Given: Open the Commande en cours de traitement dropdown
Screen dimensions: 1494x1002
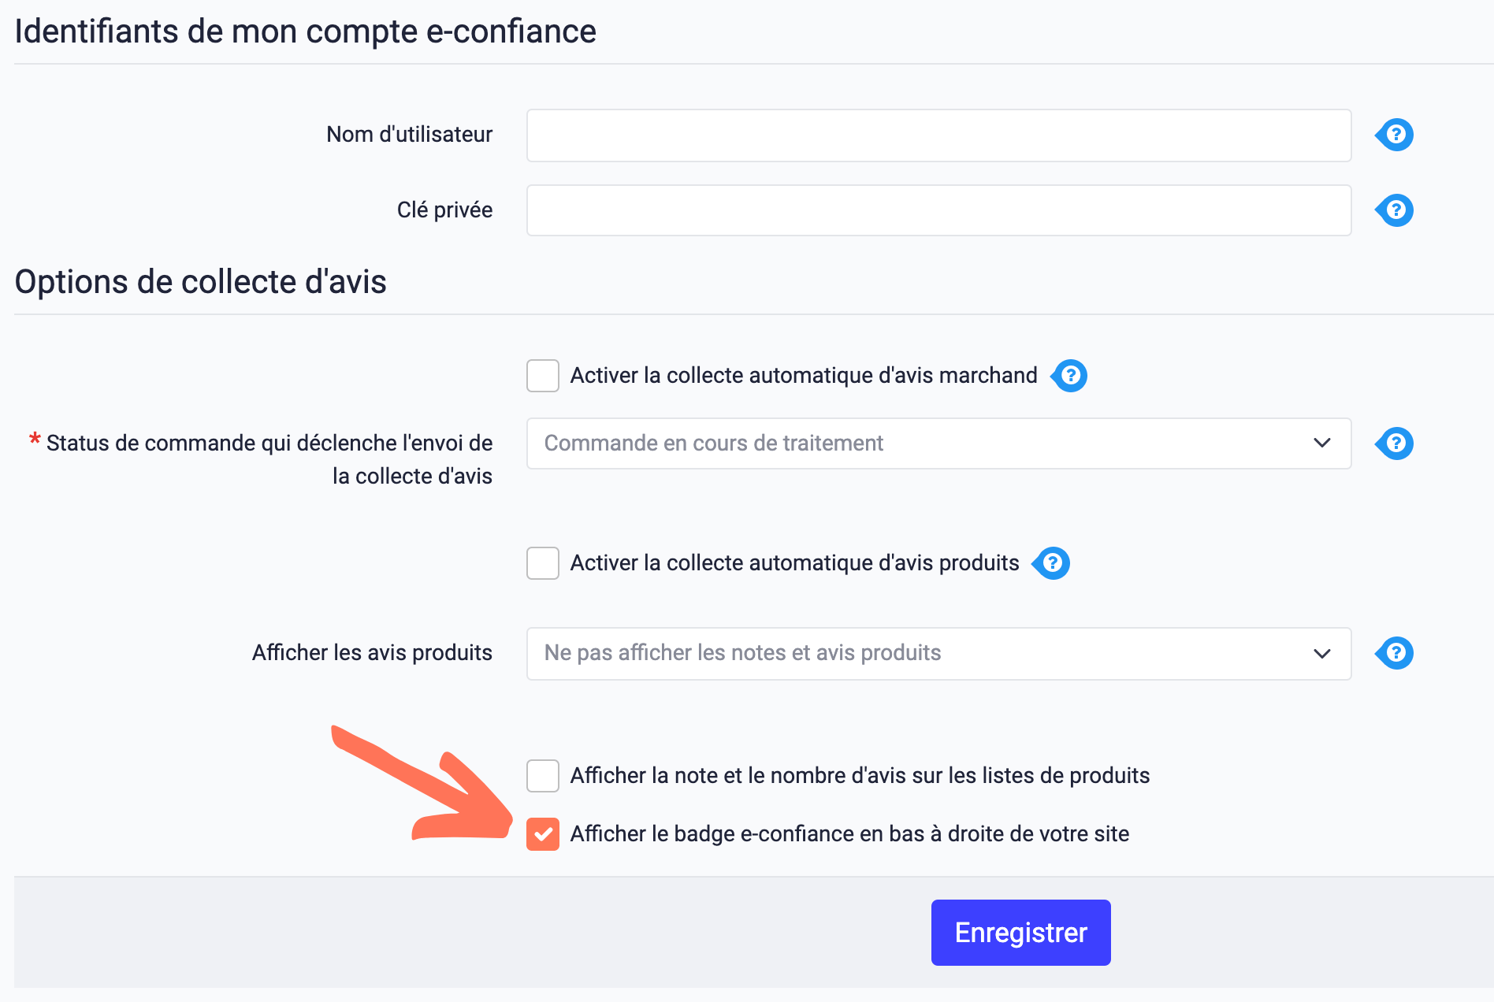Looking at the screenshot, I should [x=938, y=443].
